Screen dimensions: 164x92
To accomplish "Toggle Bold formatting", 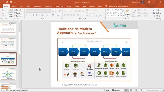I will click(x=27, y=15).
